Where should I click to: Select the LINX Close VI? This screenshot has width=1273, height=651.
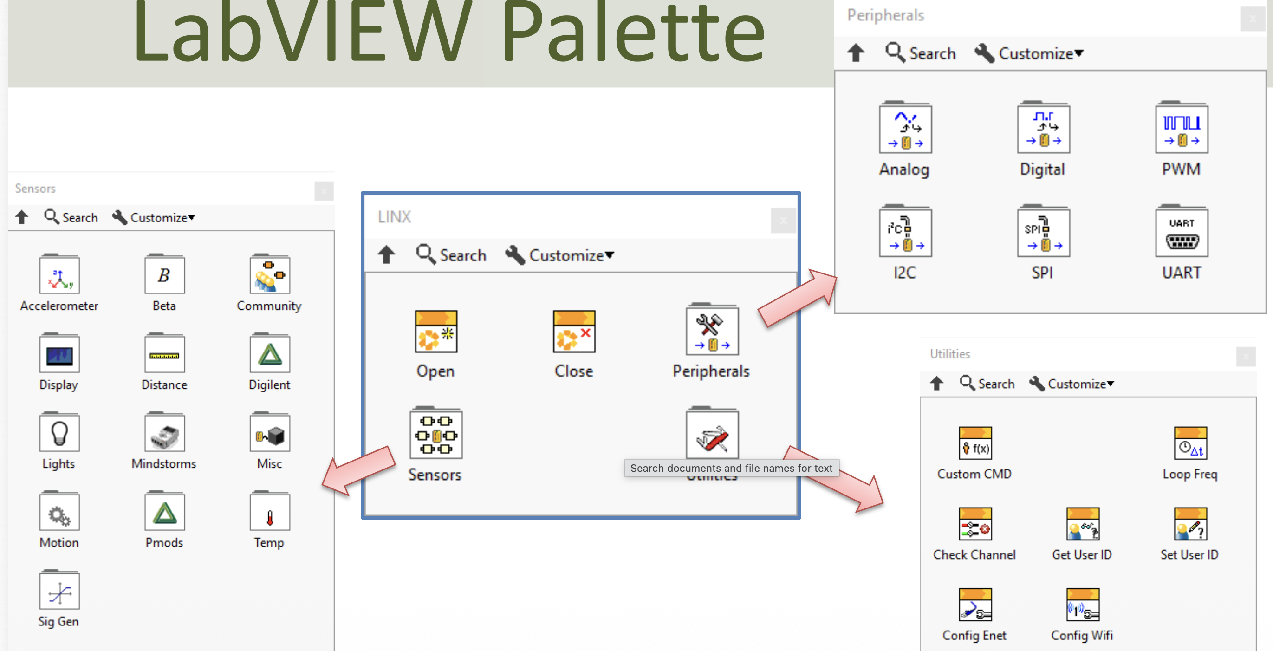point(574,331)
